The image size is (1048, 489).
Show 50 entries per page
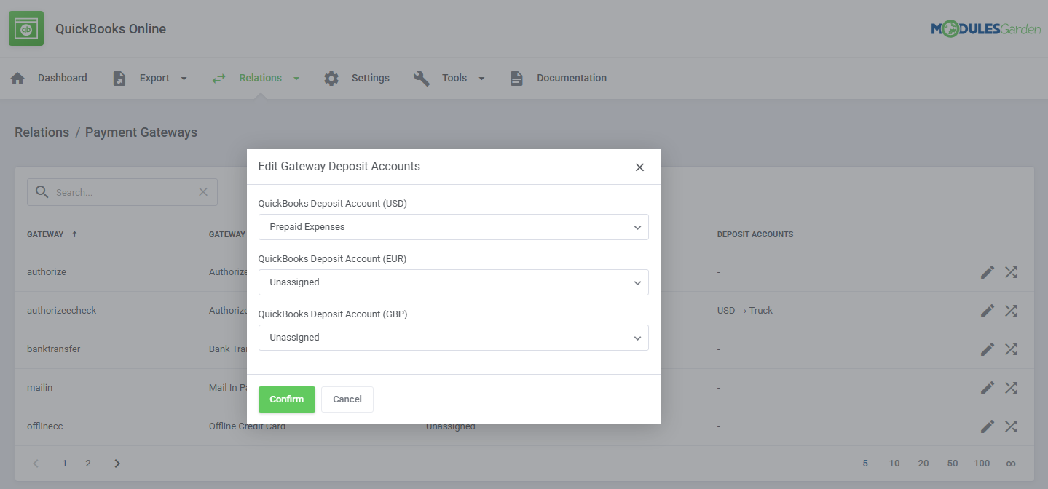tap(953, 464)
